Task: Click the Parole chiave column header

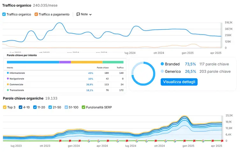Action: 103,68
